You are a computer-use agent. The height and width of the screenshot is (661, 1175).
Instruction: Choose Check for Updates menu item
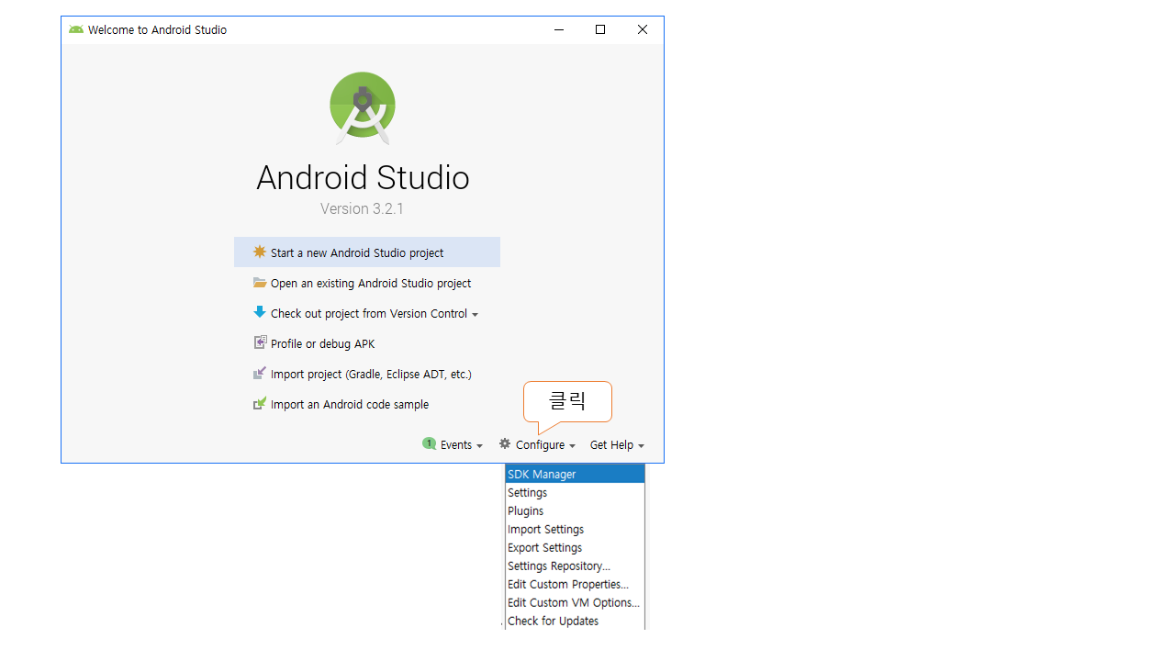tap(553, 622)
